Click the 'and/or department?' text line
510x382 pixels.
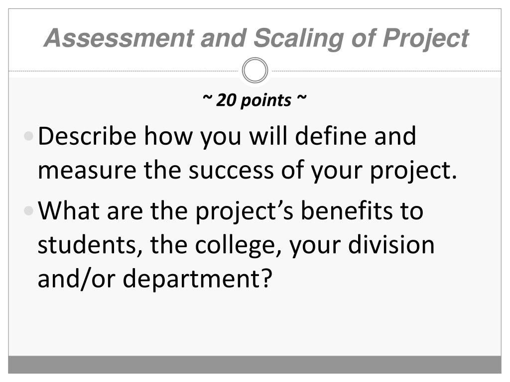coord(155,279)
